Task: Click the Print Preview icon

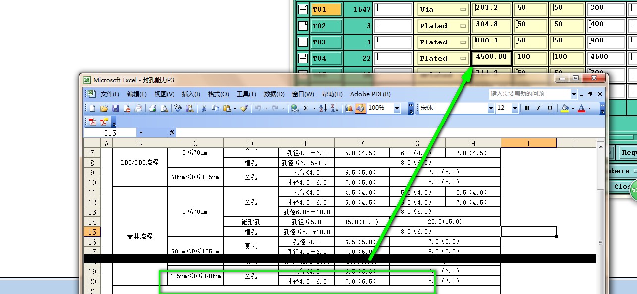Action: click(x=164, y=108)
